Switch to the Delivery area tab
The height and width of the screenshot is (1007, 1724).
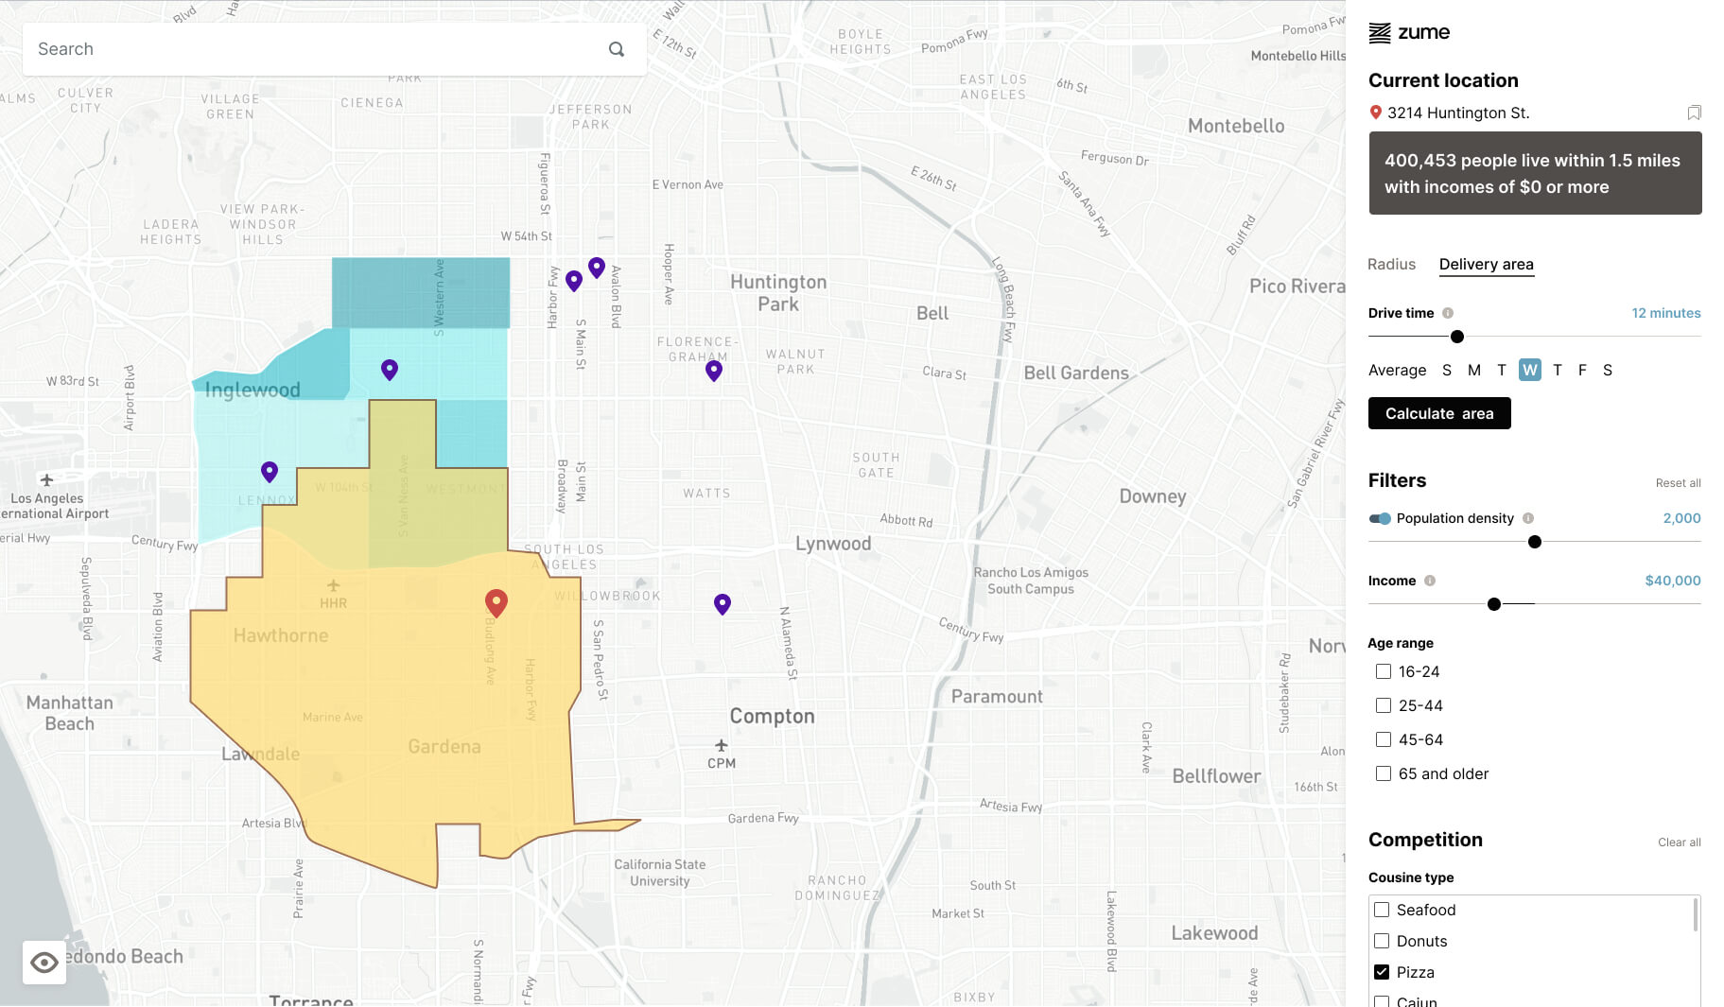pyautogui.click(x=1486, y=265)
